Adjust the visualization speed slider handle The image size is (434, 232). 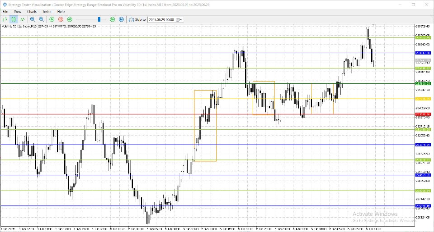[99, 19]
